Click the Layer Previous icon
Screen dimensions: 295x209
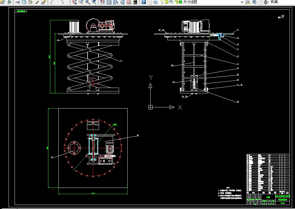254,2
